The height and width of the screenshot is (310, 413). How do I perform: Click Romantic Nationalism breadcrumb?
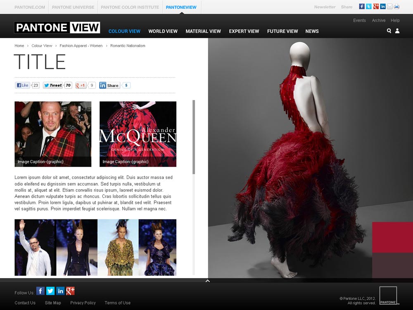[x=128, y=45]
